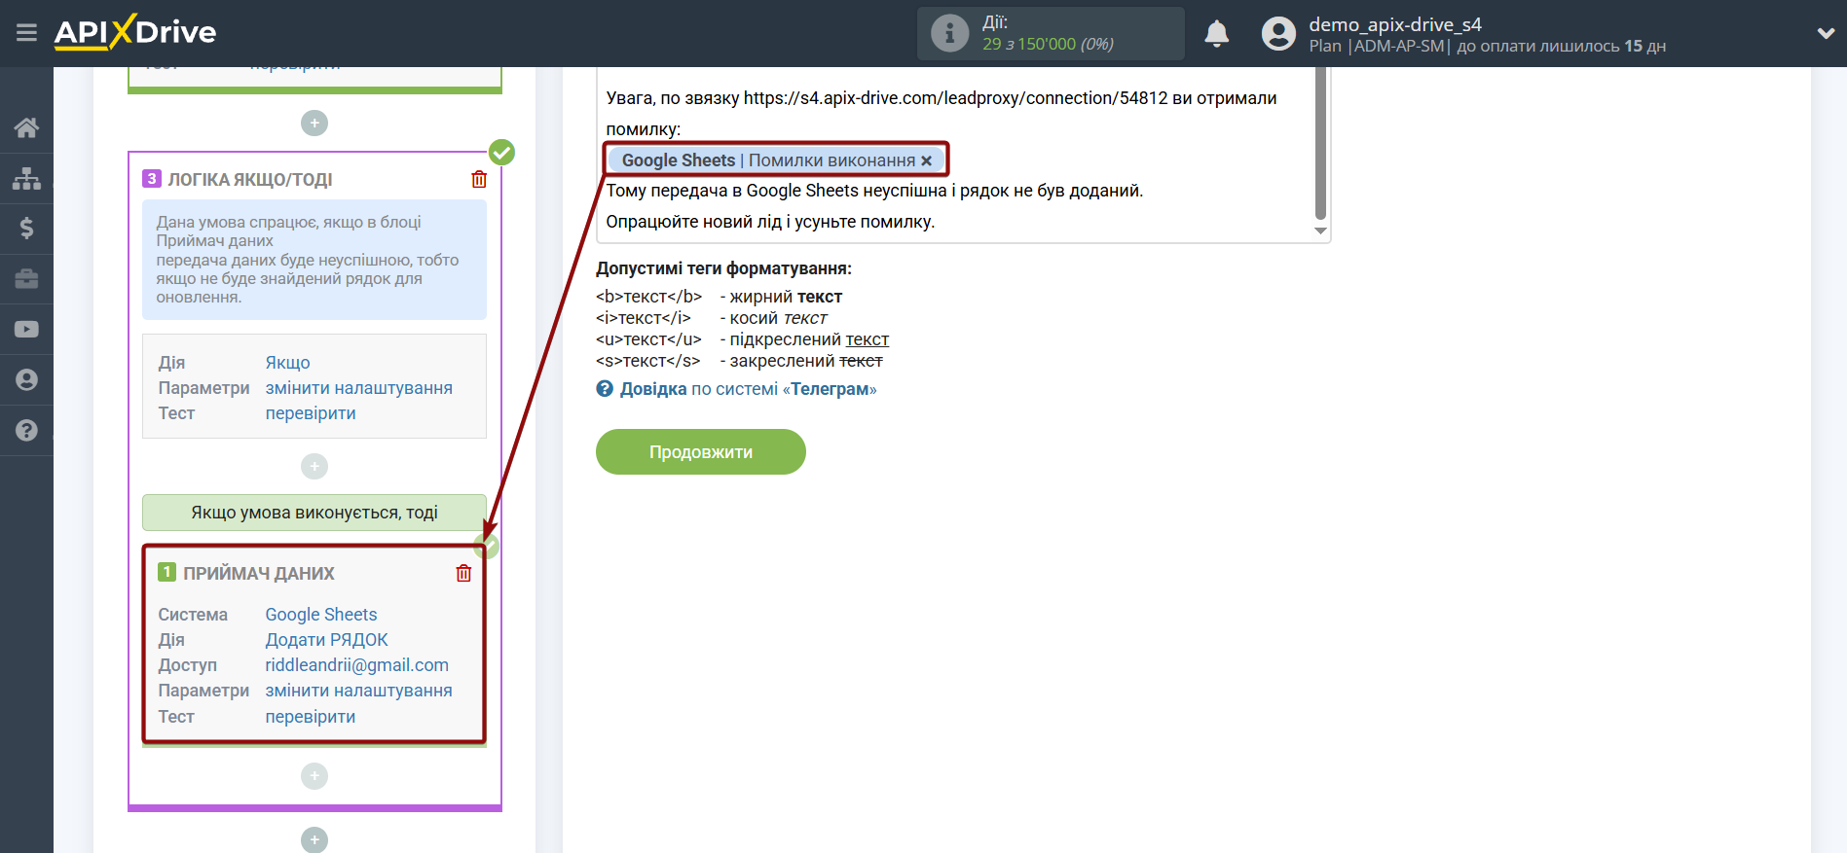Click the message scrollbar down arrow
This screenshot has width=1847, height=853.
[x=1320, y=231]
